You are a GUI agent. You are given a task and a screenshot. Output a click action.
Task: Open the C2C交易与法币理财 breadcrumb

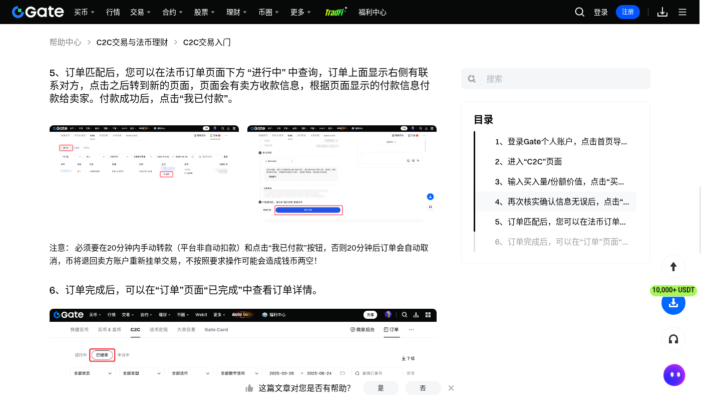coord(132,42)
